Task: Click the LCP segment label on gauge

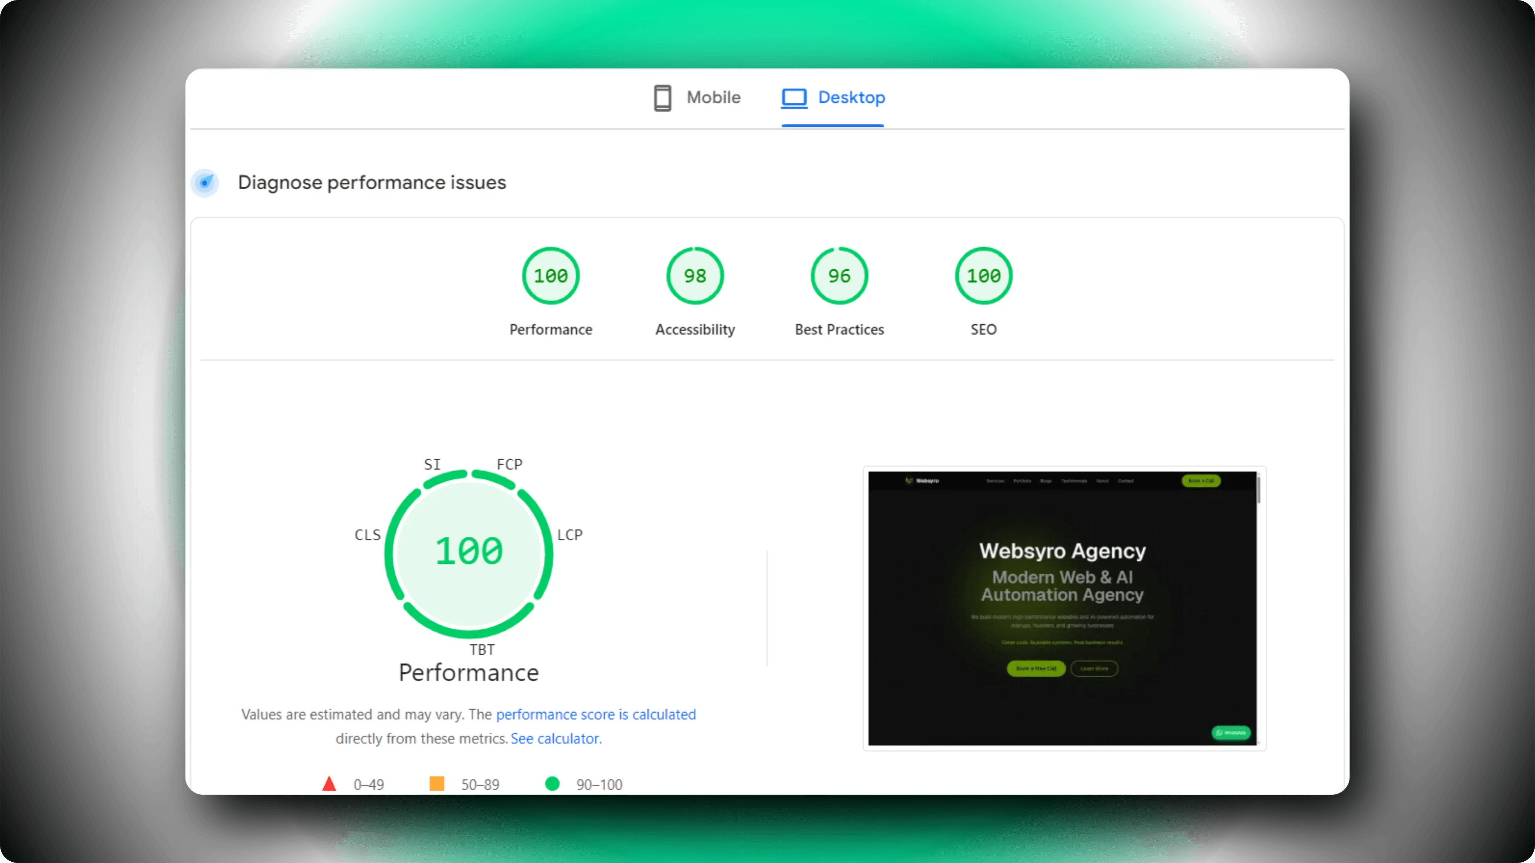Action: [570, 535]
